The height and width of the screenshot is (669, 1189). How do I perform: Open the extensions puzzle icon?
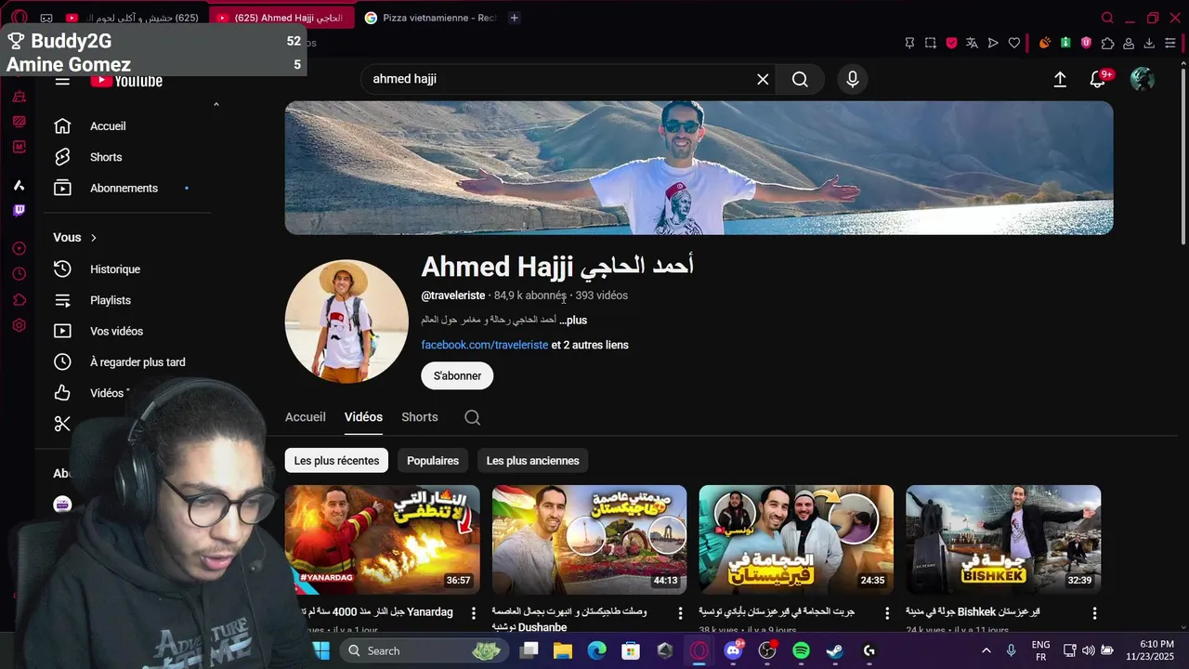[x=1107, y=43]
